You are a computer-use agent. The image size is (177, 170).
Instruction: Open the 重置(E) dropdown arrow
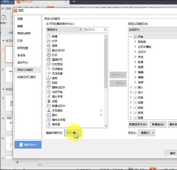[153, 133]
